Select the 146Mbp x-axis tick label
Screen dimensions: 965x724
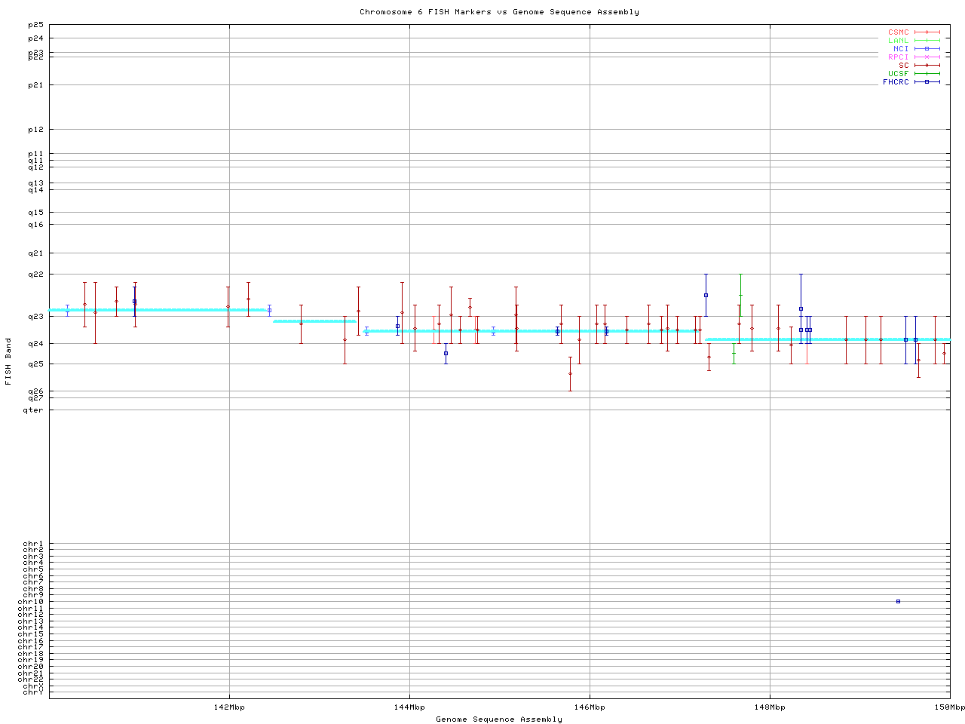click(x=590, y=707)
